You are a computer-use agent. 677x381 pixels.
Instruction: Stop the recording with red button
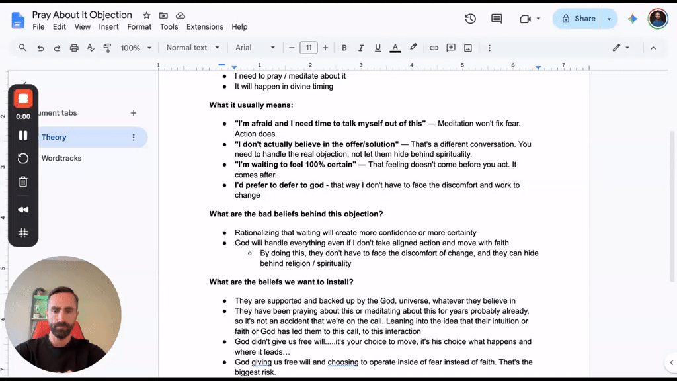(23, 99)
